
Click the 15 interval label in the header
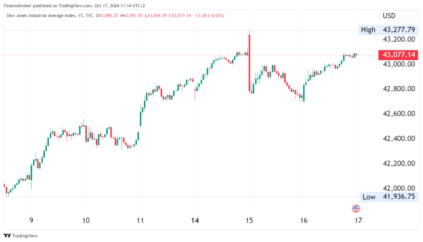click(x=80, y=16)
